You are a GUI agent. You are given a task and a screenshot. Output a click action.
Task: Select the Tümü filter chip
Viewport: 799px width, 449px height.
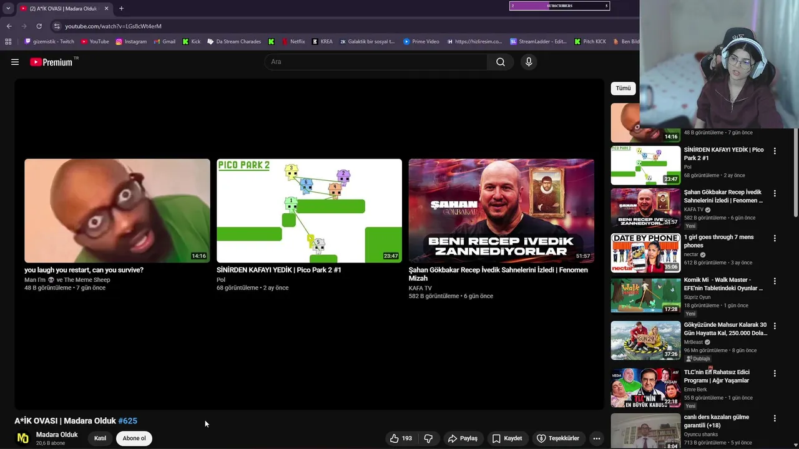[623, 89]
